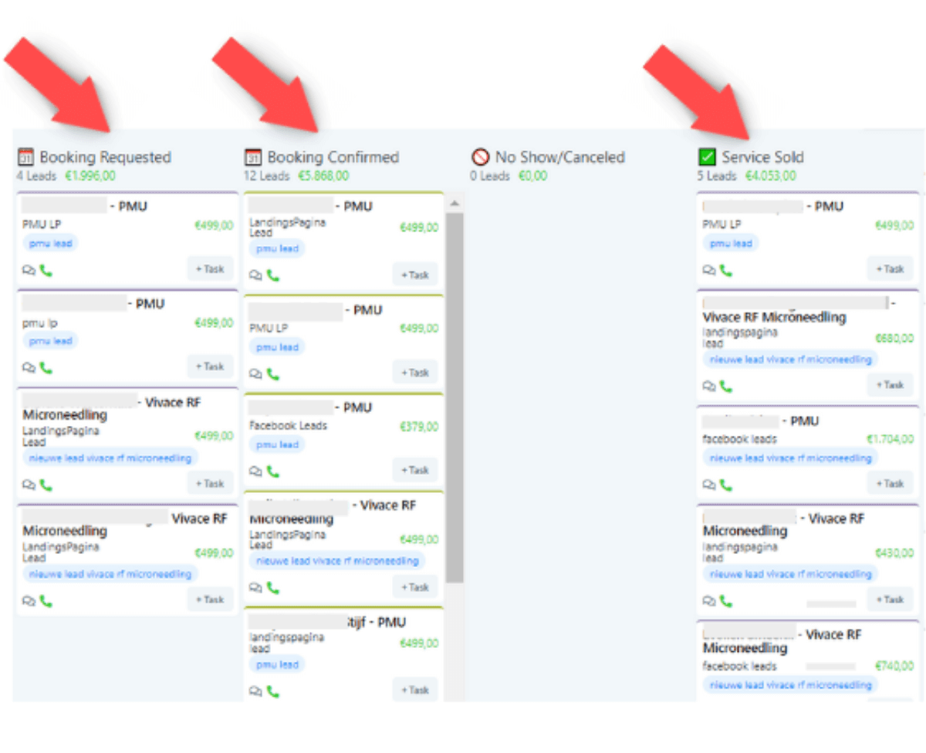
Task: Open chat on Service Sold 'PMU LP' card
Action: click(709, 271)
